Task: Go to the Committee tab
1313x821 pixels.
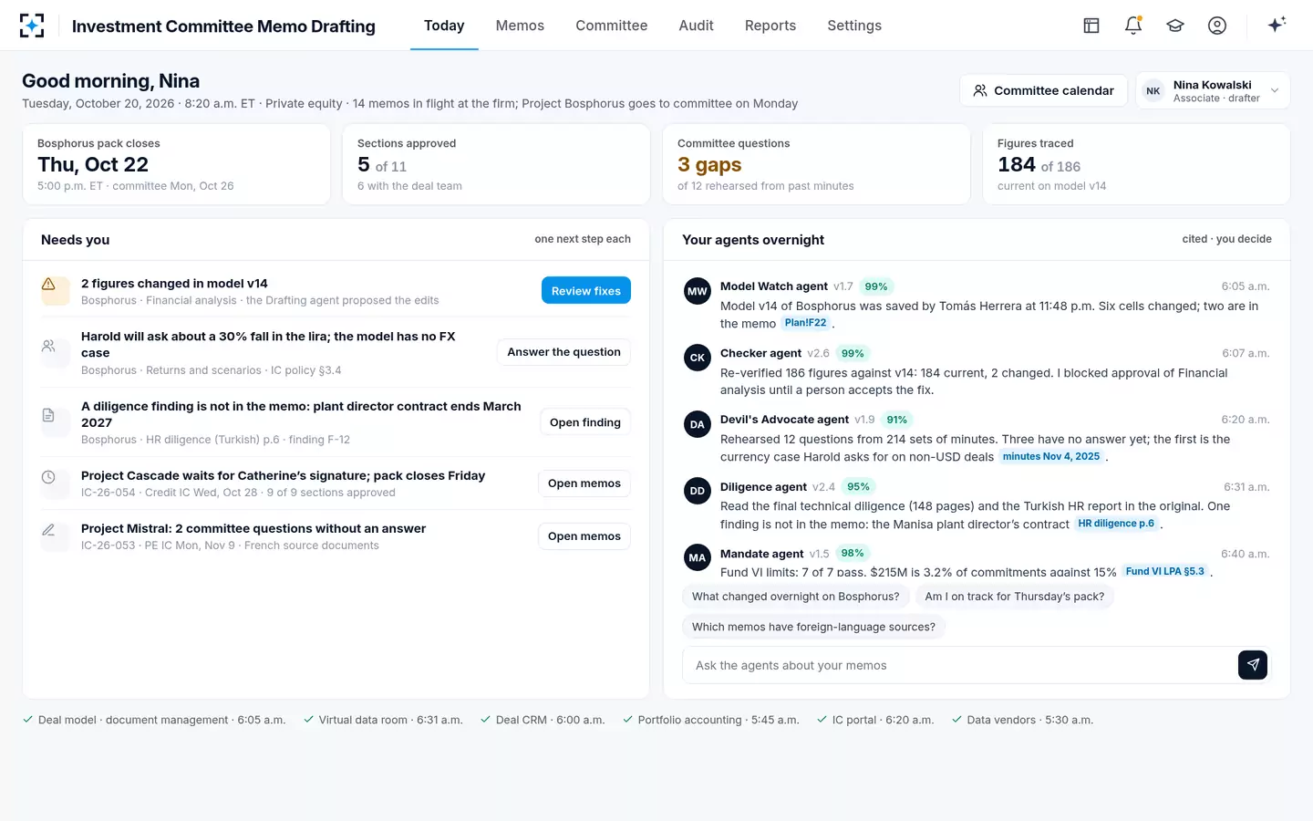Action: coord(612,26)
